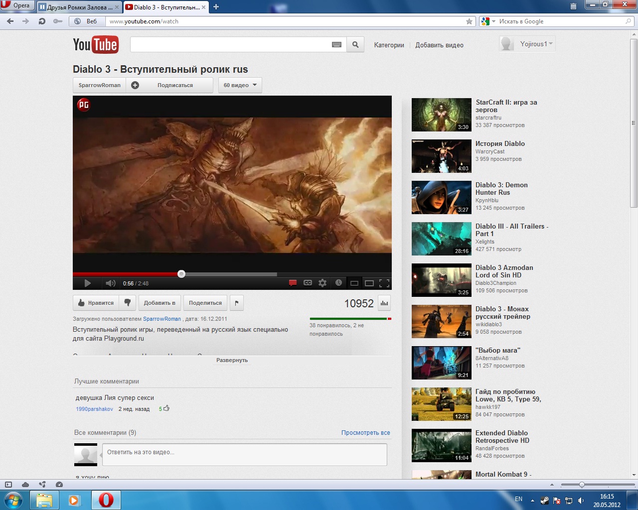Screen dimensions: 638x510
Task: Open the Добавить в menu
Action: (x=159, y=303)
